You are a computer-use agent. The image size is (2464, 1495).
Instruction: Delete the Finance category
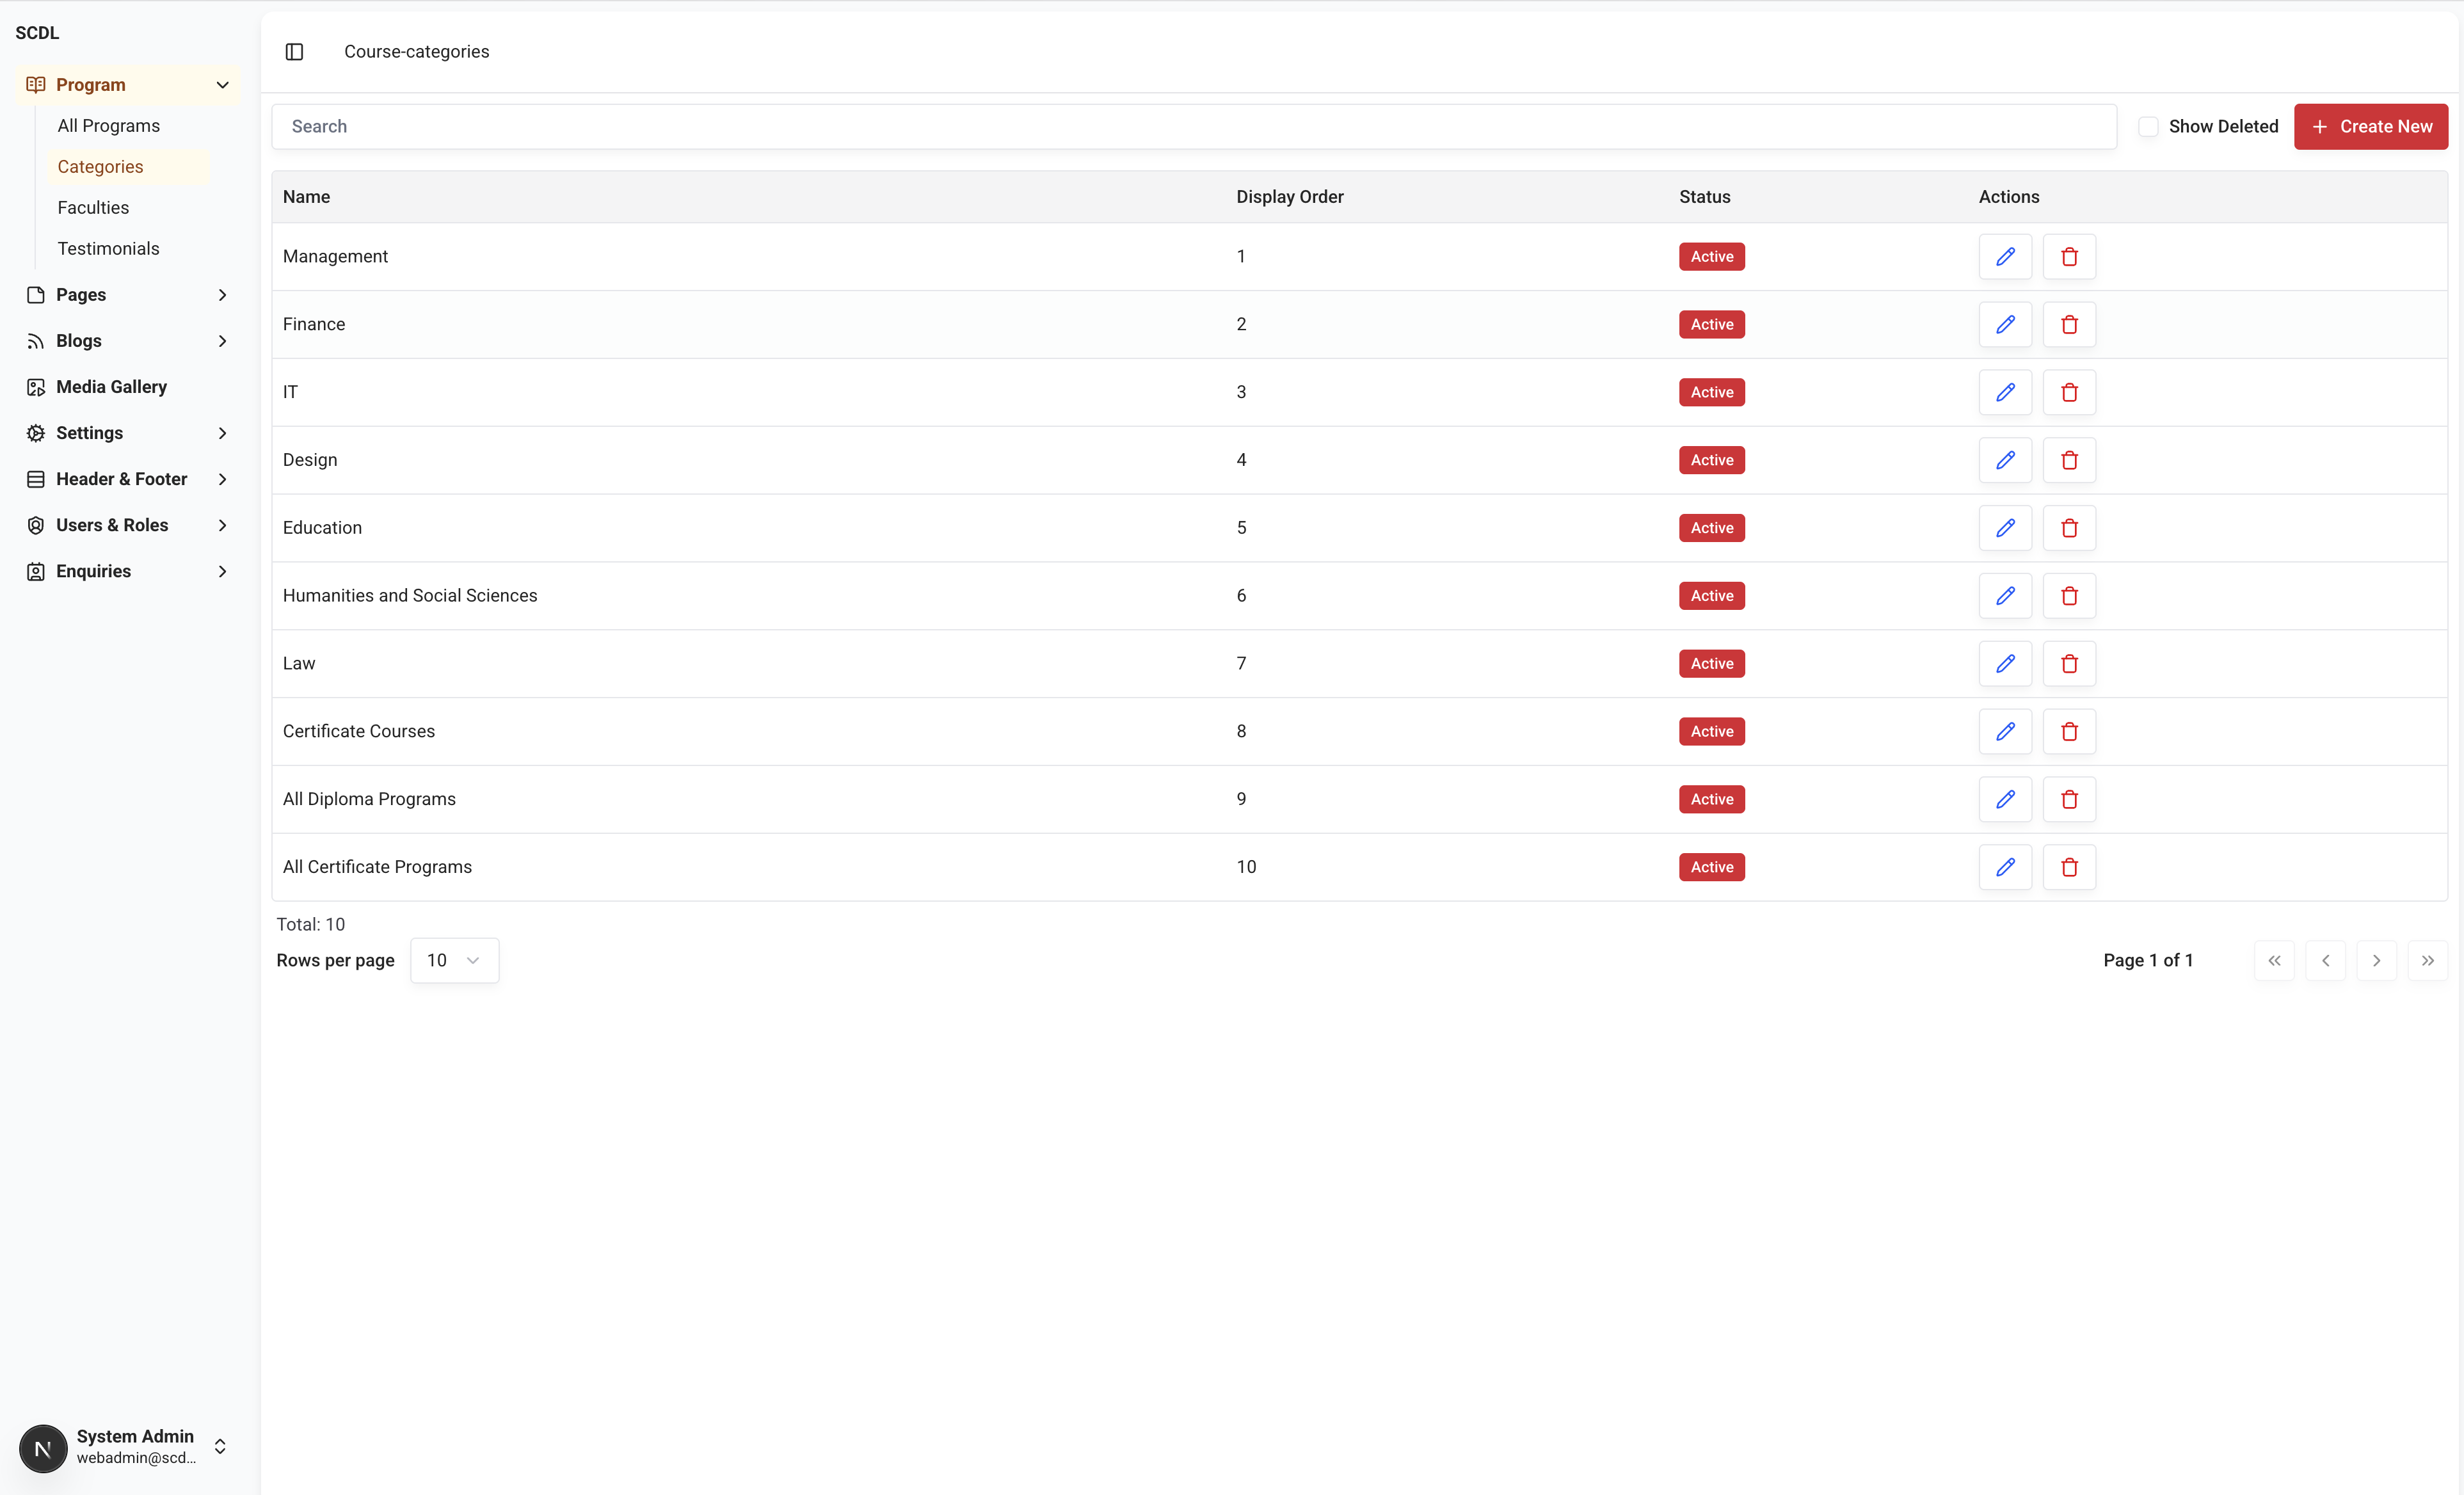[2069, 325]
